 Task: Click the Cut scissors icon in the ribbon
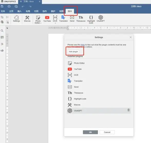pyautogui.click(x=7, y=17)
